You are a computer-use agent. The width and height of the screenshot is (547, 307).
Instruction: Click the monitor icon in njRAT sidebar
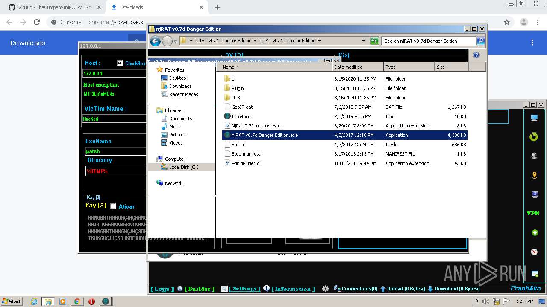[x=534, y=118]
